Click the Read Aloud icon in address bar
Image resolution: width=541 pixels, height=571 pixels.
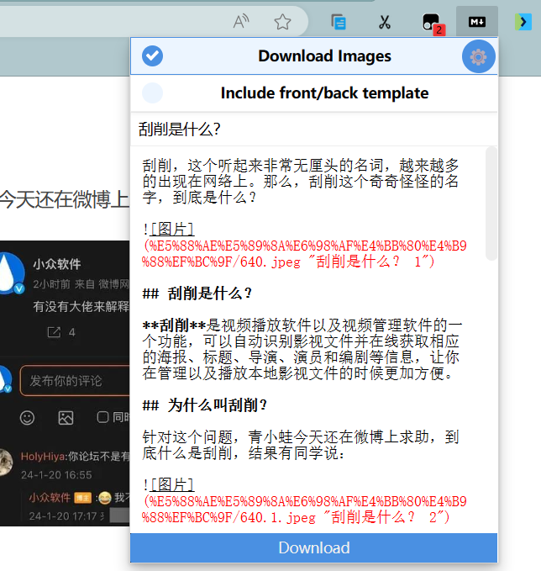tap(241, 22)
